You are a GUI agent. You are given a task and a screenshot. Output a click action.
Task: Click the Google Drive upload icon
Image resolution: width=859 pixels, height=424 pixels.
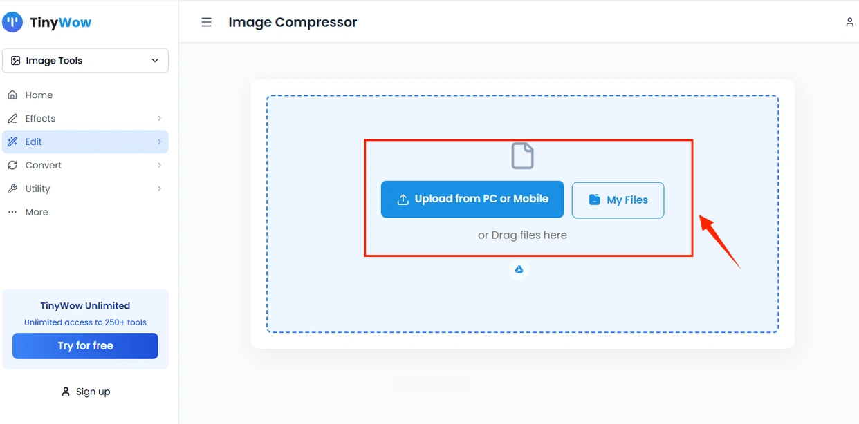point(519,269)
